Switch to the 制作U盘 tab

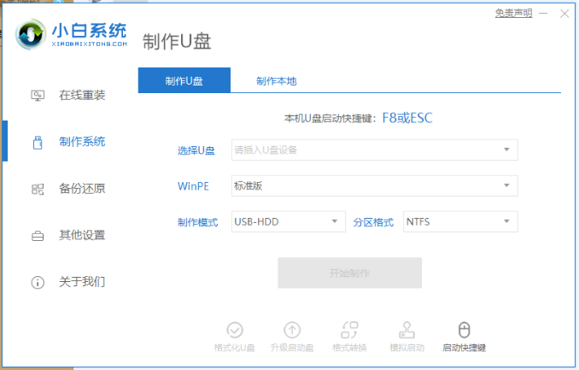click(x=184, y=81)
